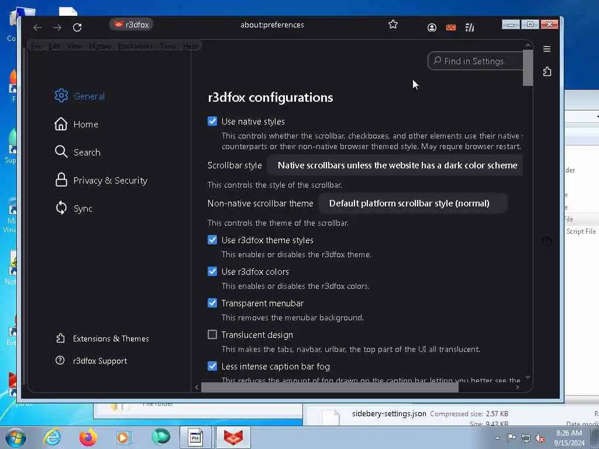Open the General settings category
The image size is (599, 449).
pos(89,96)
